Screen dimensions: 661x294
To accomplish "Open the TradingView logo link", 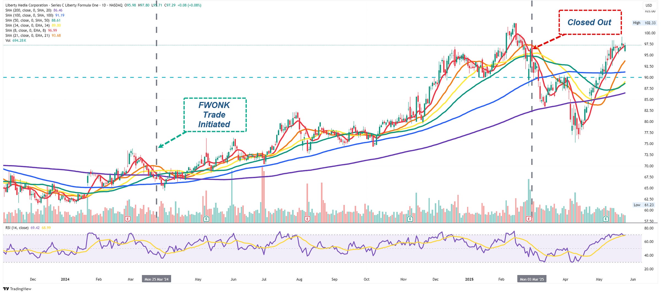I will coord(17,289).
